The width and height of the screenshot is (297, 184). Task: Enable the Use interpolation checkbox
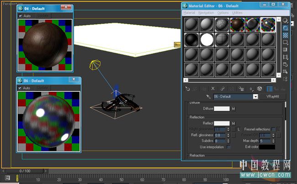(x=228, y=147)
